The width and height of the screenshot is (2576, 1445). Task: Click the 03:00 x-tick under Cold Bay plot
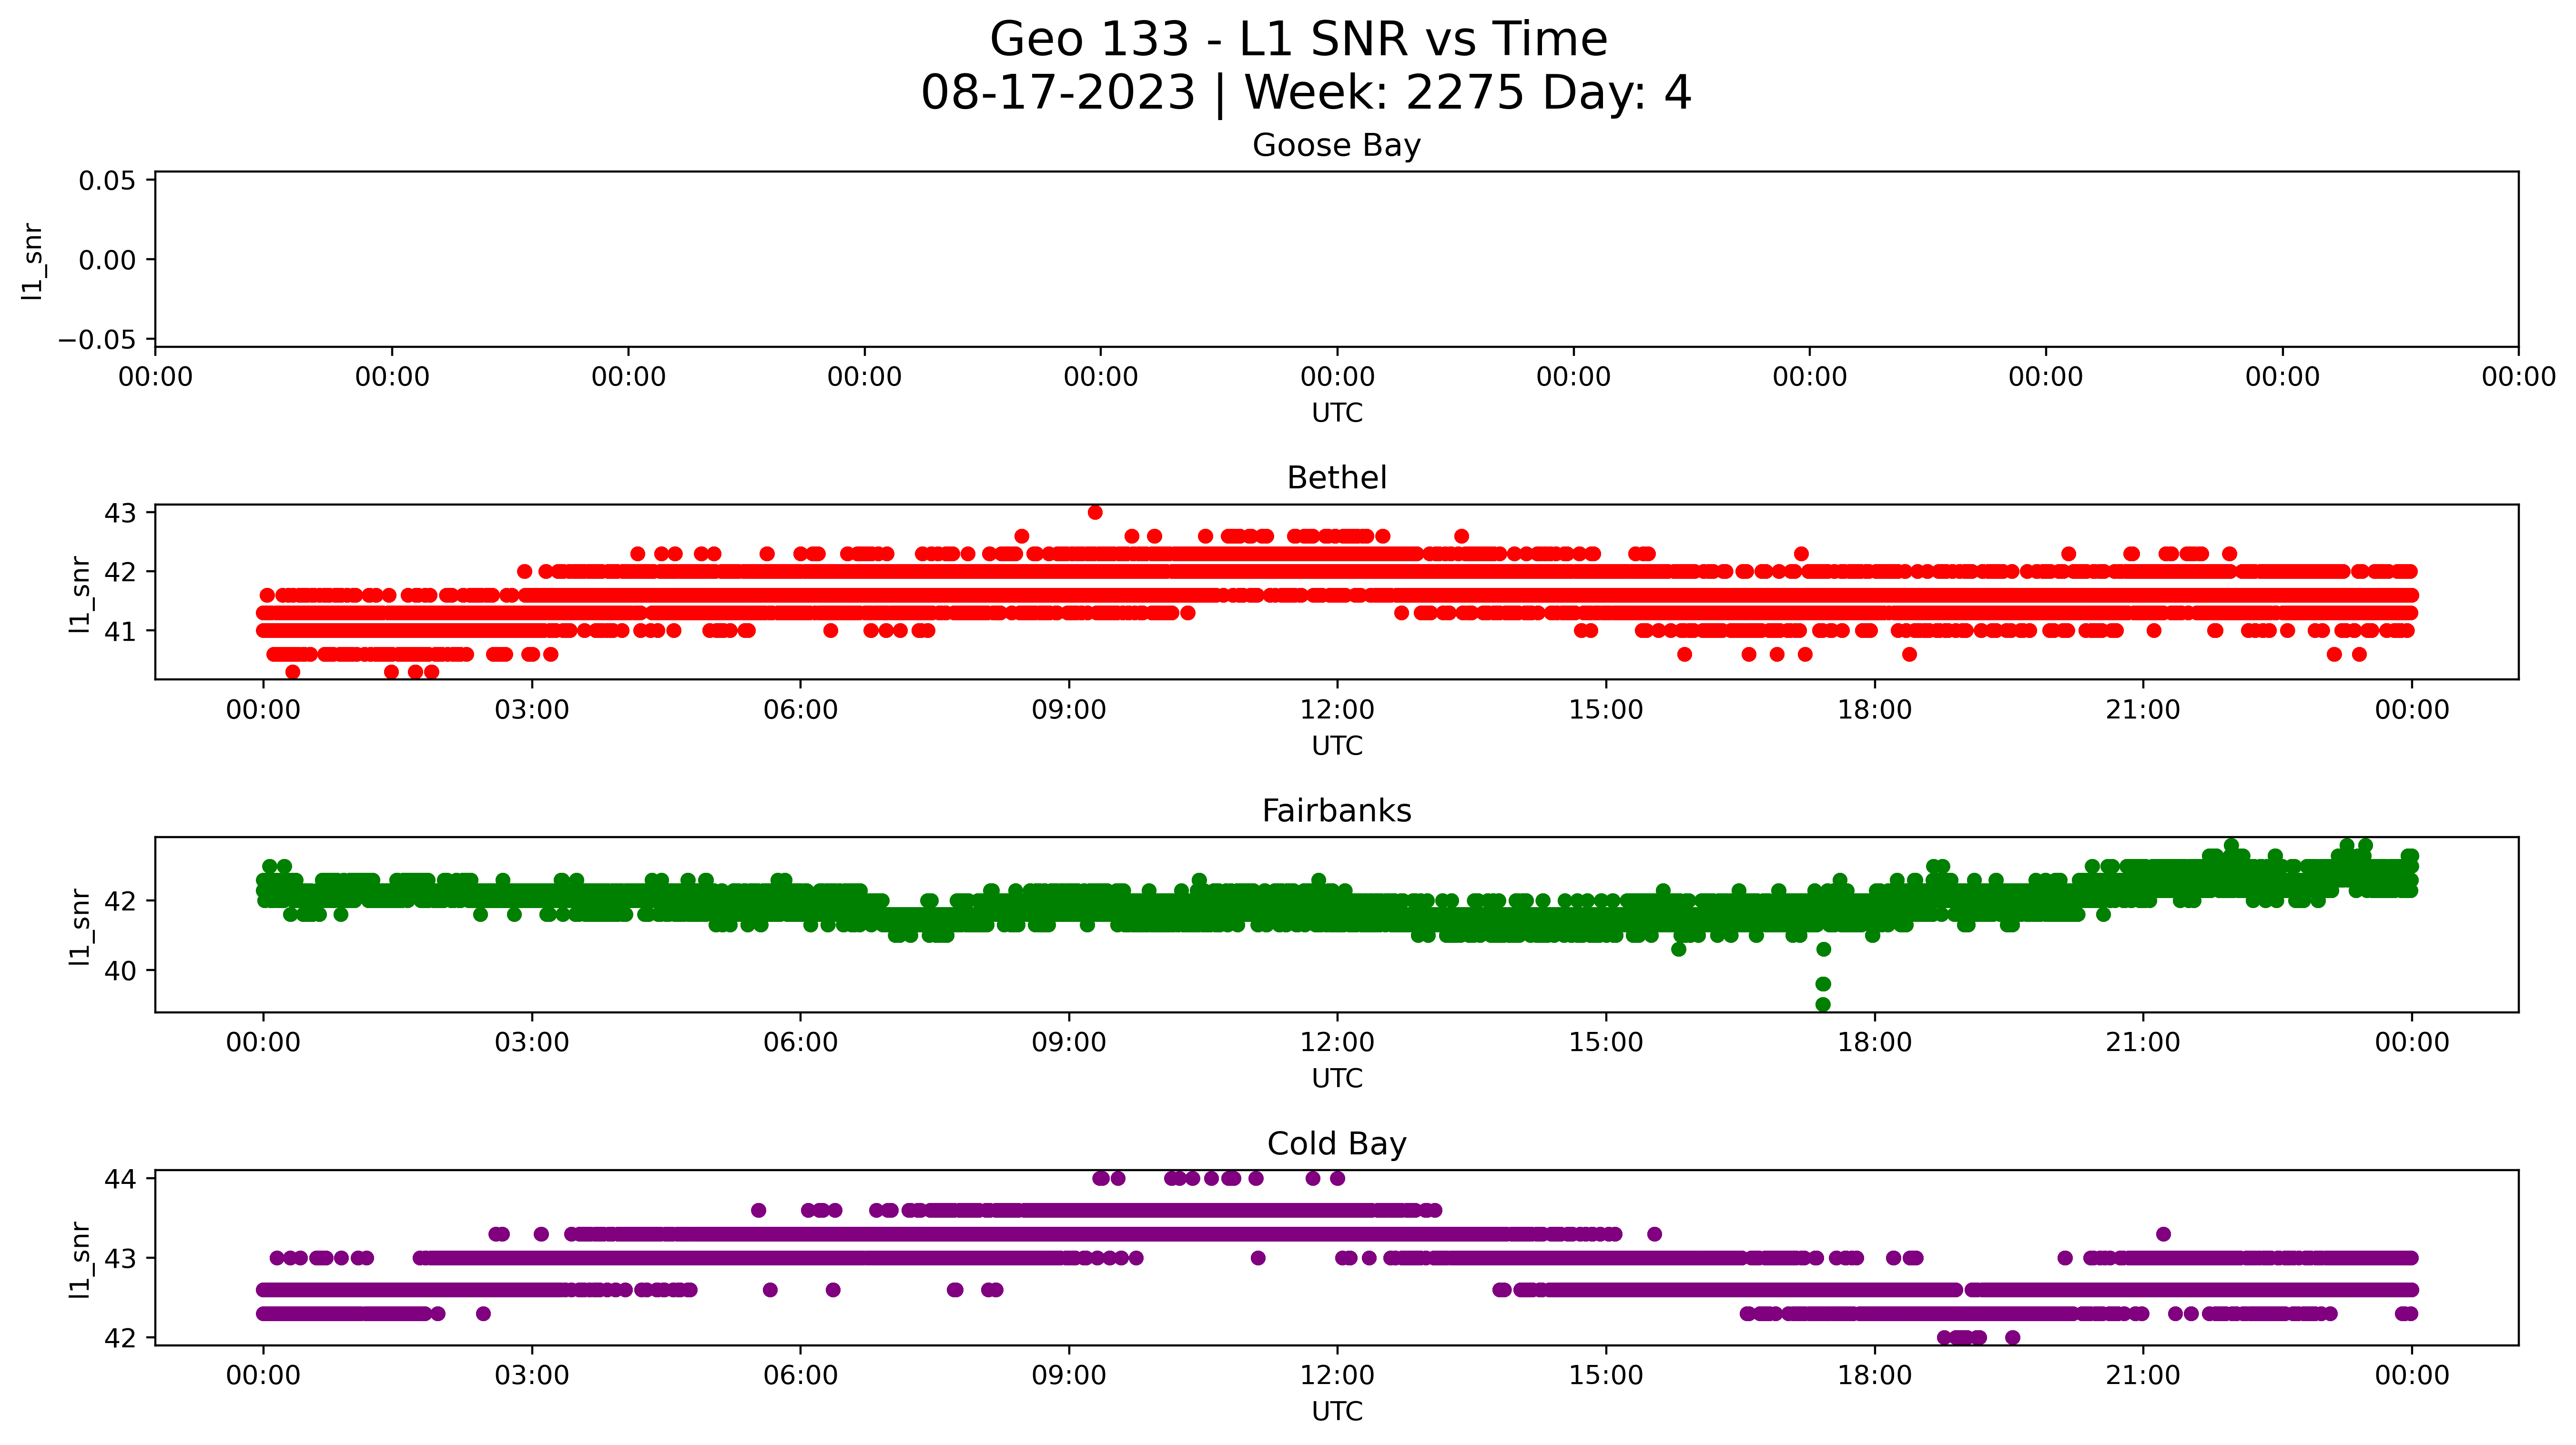532,1376
